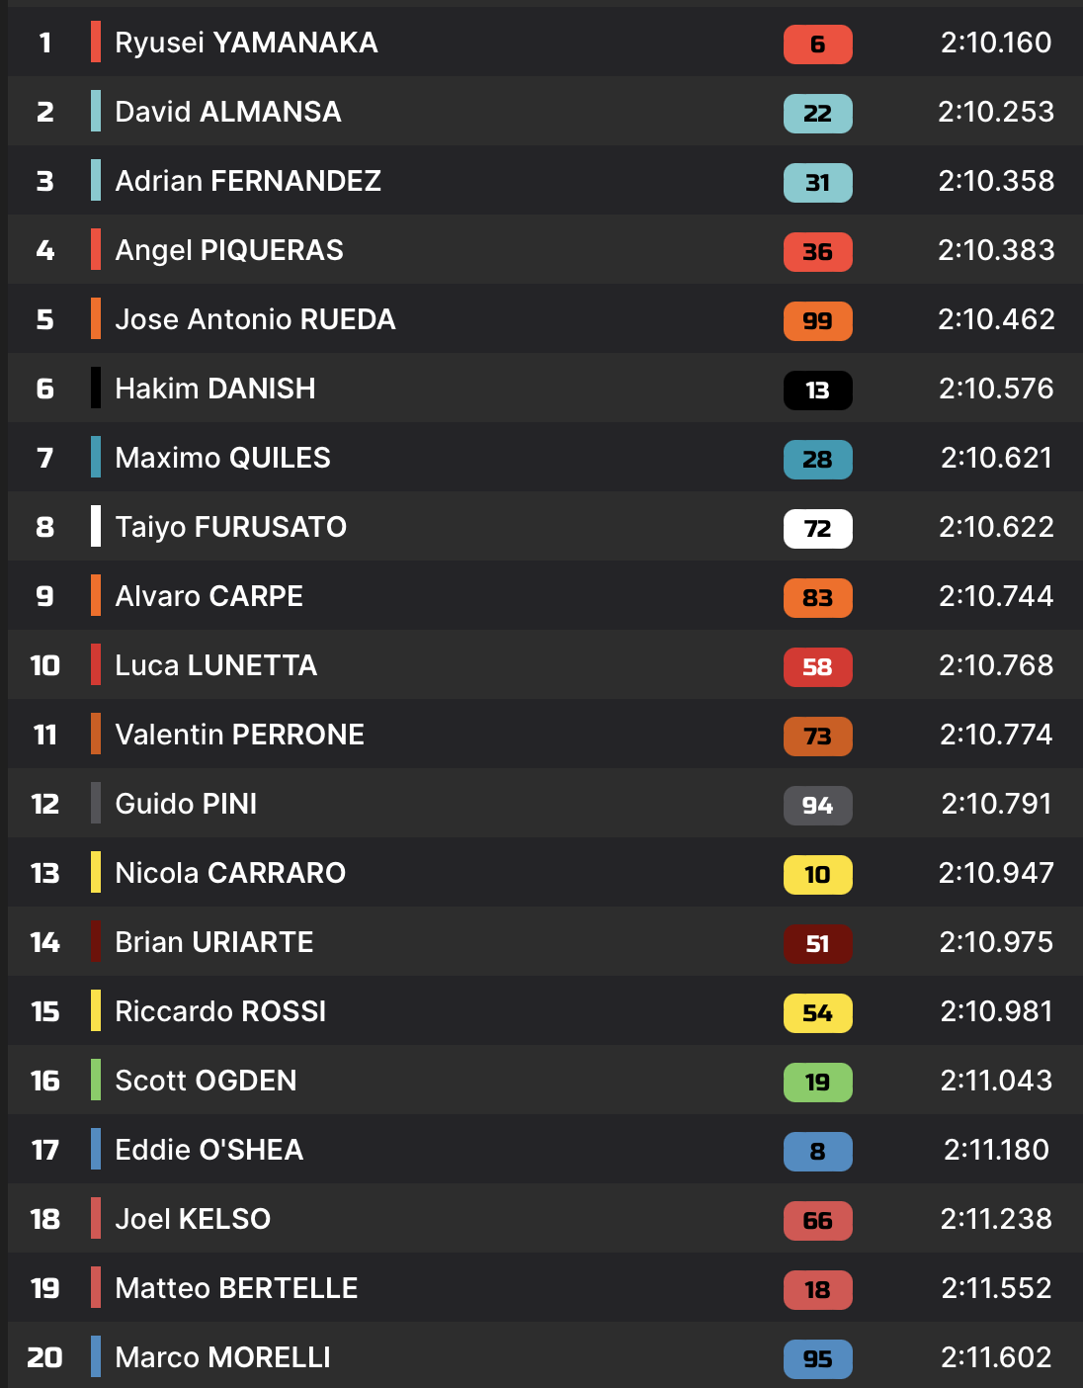
Task: Click the yellow number 10 badge
Action: (x=817, y=874)
